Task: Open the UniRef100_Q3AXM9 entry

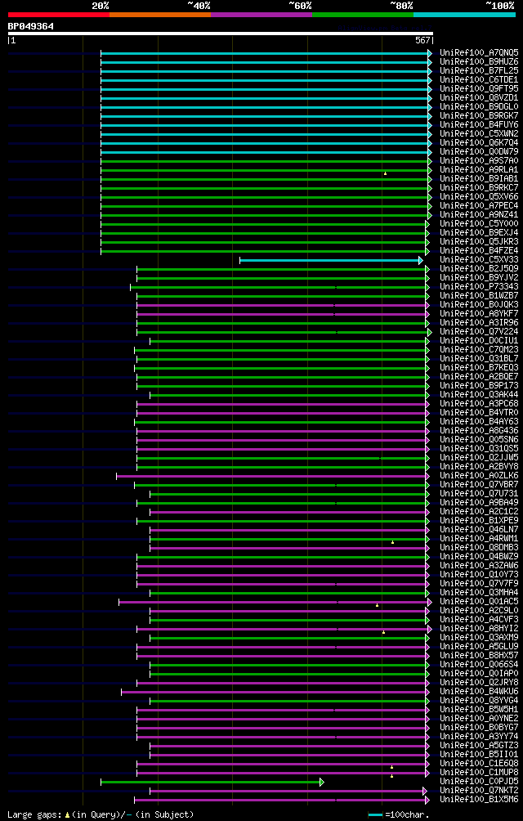Action: [479, 639]
